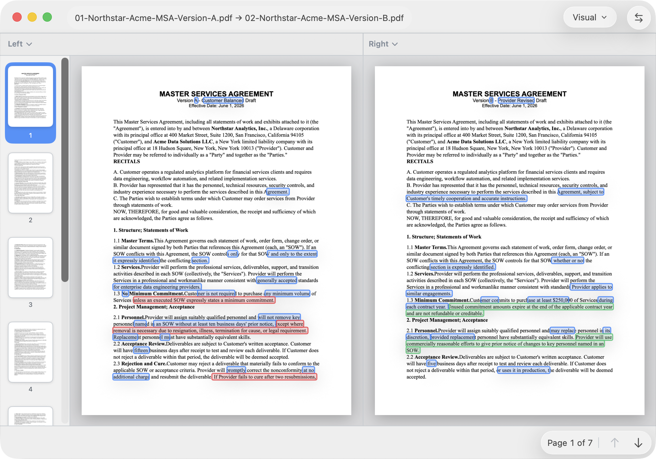Click 'or uses it in production,' highlight
The image size is (656, 459).
(x=523, y=370)
